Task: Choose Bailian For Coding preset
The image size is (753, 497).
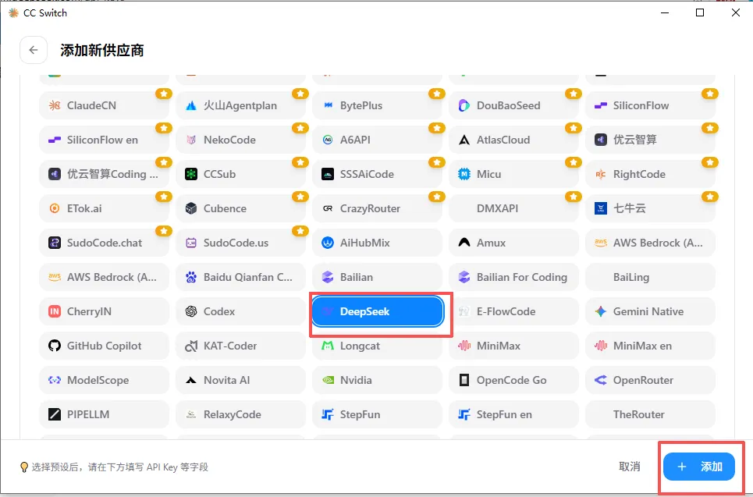Action: tap(514, 277)
